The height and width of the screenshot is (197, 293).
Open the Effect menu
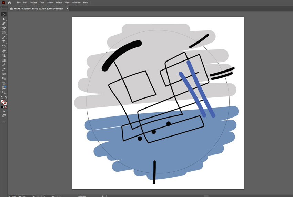pos(59,3)
